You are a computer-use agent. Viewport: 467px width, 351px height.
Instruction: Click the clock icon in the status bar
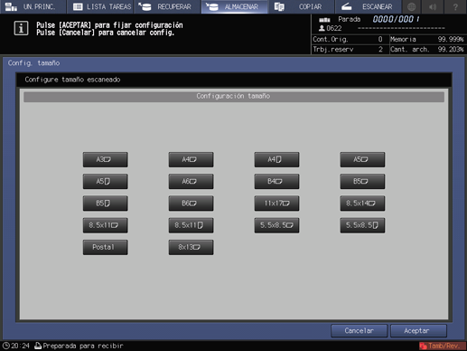click(x=6, y=346)
